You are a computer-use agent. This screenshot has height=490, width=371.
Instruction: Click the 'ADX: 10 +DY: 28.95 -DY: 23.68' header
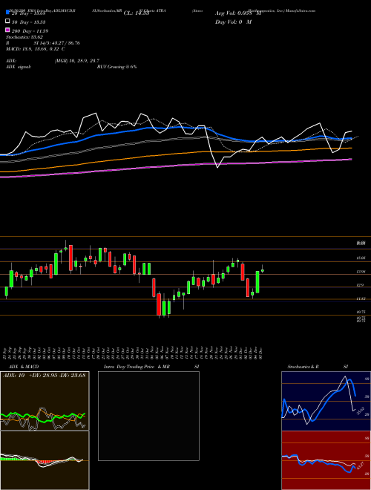tap(44, 375)
